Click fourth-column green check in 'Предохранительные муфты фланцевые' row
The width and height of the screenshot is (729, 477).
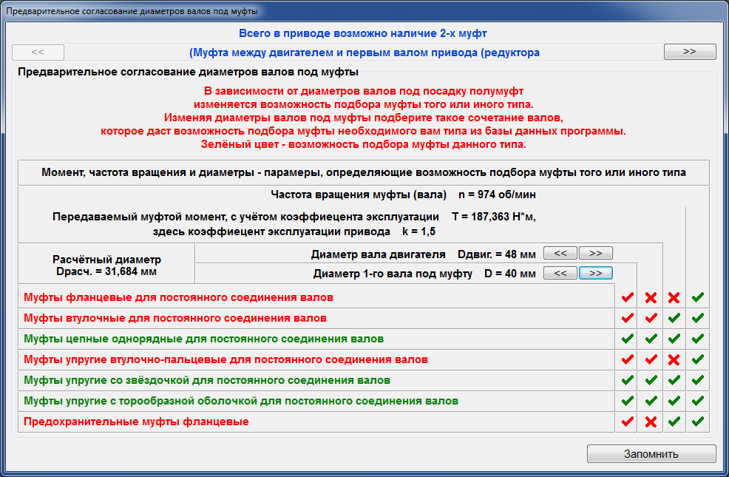(698, 422)
